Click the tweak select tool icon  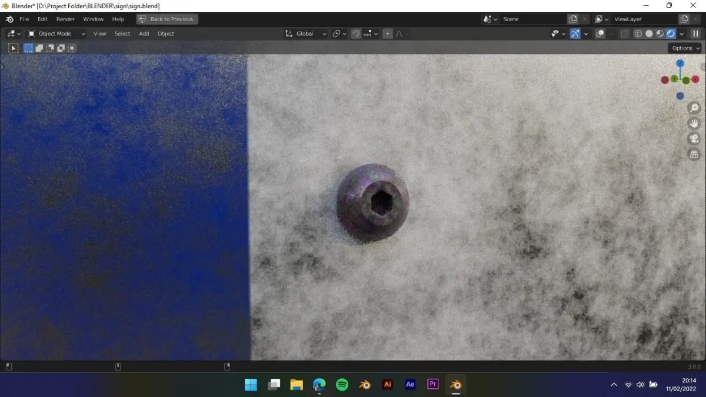pyautogui.click(x=14, y=48)
